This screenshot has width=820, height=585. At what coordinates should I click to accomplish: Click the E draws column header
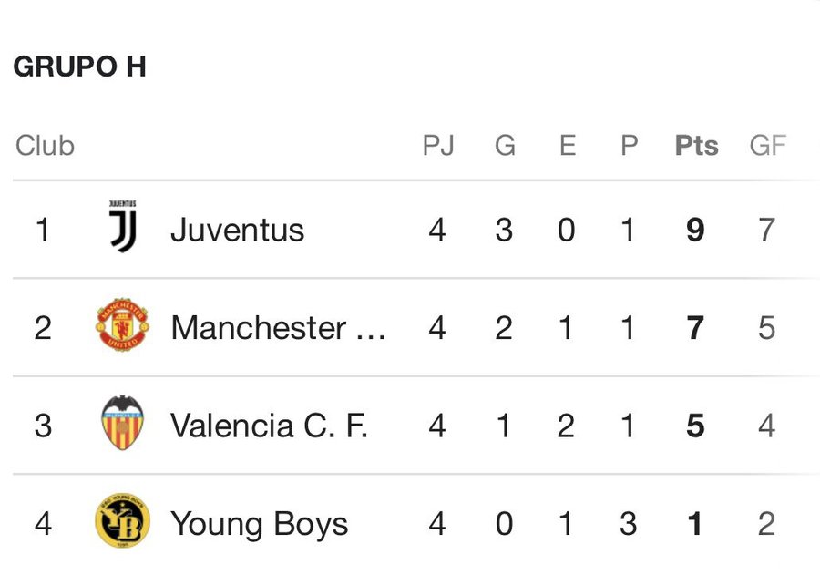(x=567, y=146)
